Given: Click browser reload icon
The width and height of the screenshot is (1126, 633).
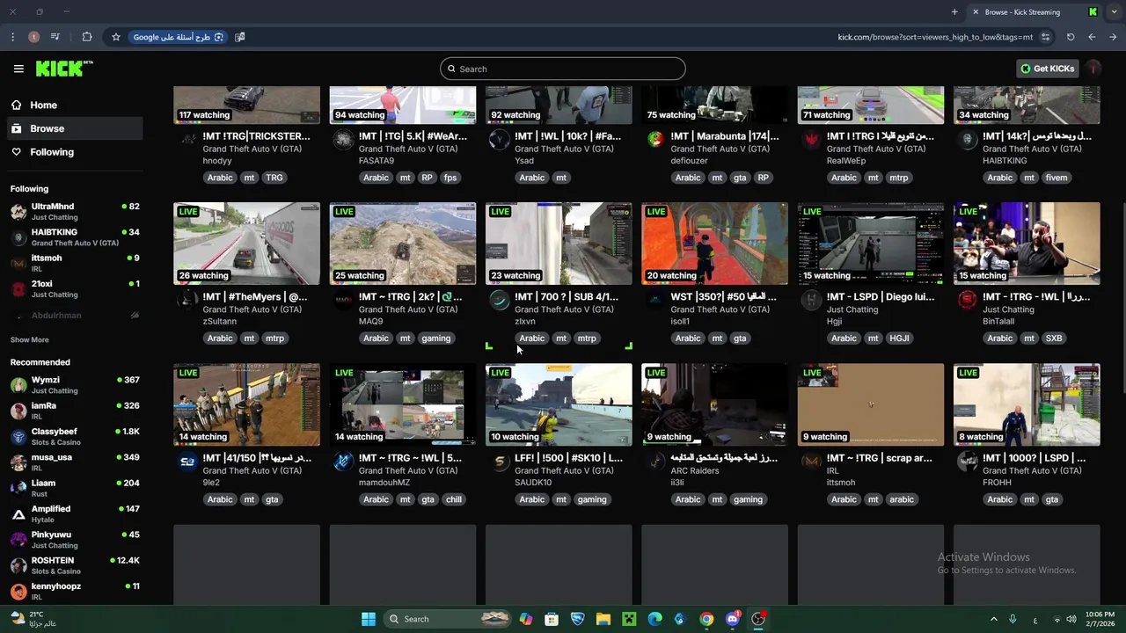Looking at the screenshot, I should click(x=1071, y=37).
